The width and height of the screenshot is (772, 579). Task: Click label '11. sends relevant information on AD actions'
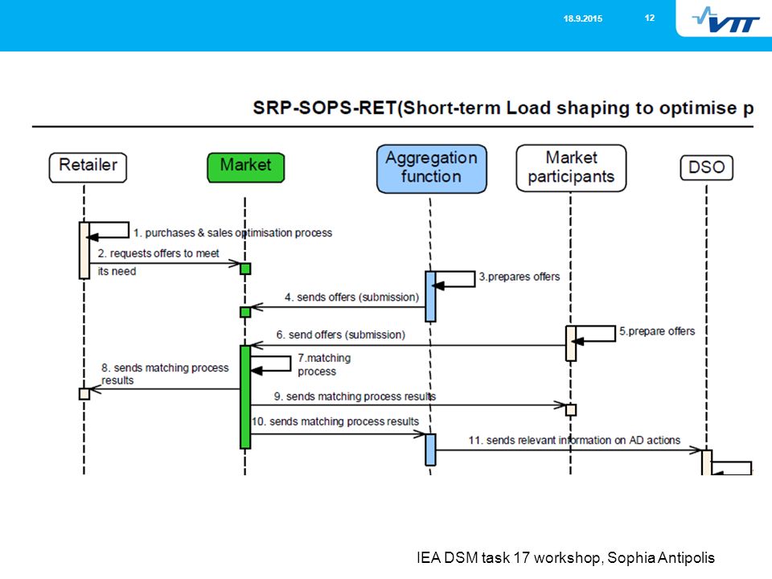pos(574,440)
